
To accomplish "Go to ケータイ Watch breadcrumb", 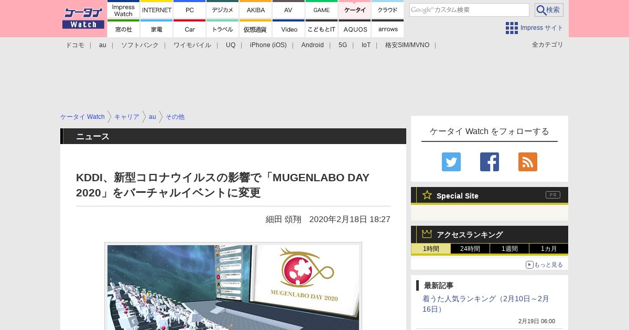I will tap(82, 117).
